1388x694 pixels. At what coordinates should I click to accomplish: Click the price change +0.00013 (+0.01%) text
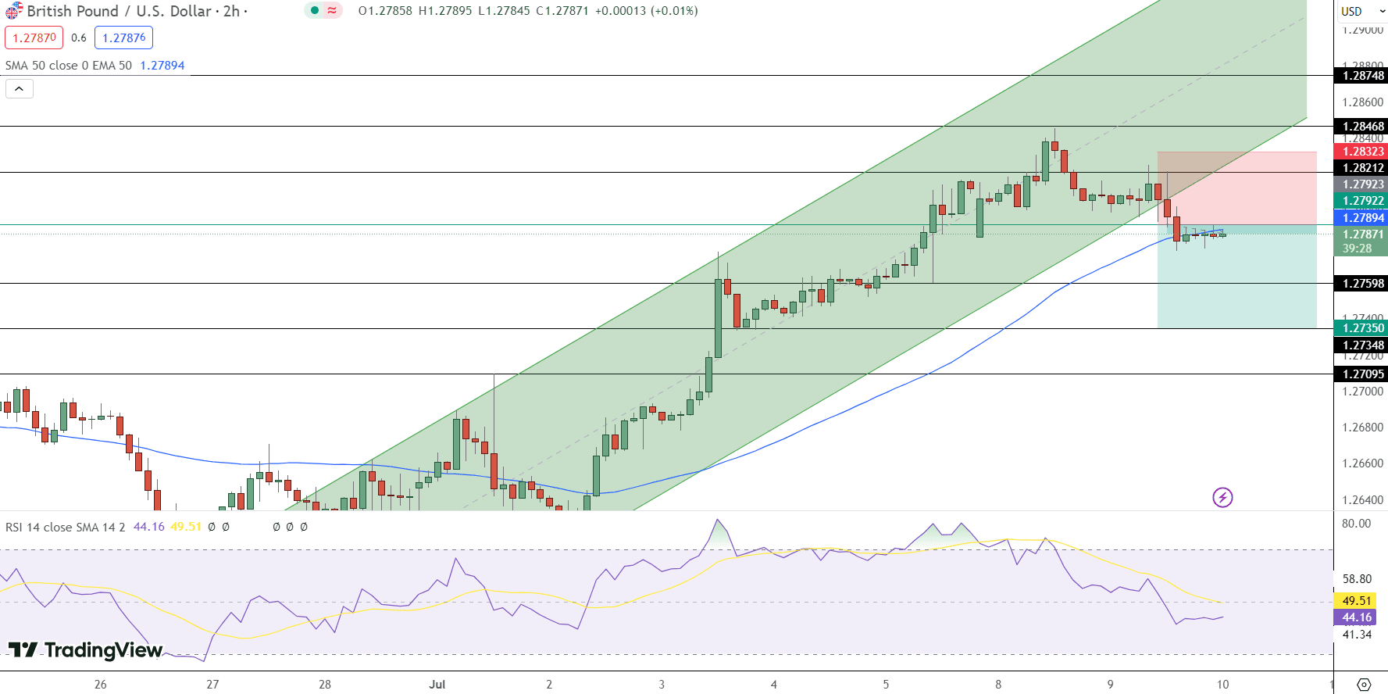pos(647,11)
